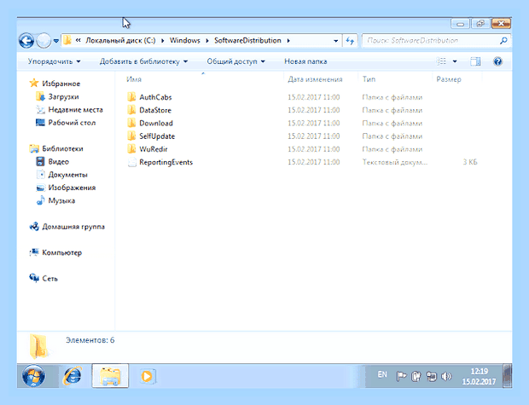The width and height of the screenshot is (529, 405).
Task: Expand the arrow after Локальный диск (C:)
Action: tap(163, 41)
